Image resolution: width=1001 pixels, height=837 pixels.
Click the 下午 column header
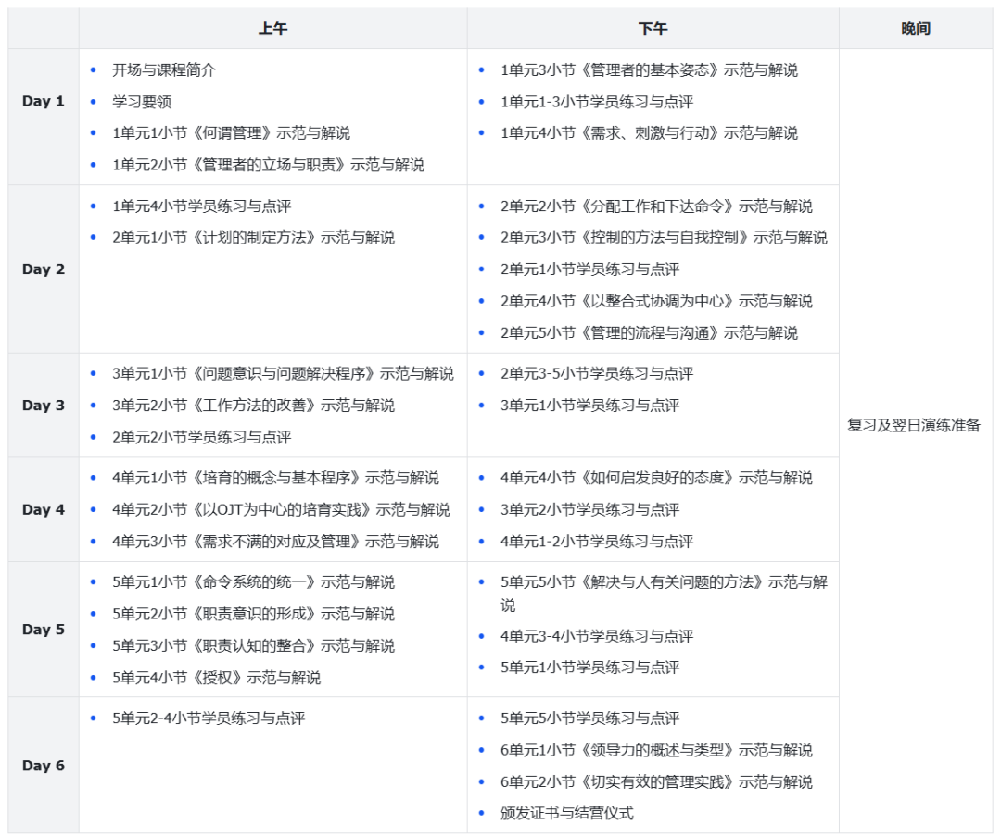click(x=653, y=28)
